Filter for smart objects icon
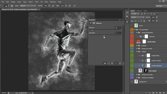The width and height of the screenshot is (167, 94). click(154, 14)
